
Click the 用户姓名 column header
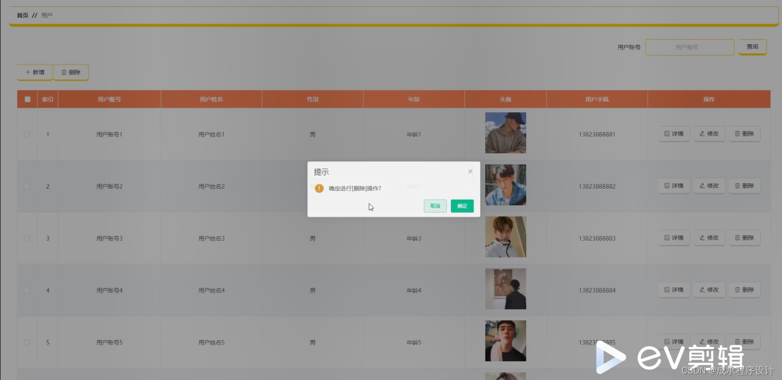pyautogui.click(x=211, y=99)
